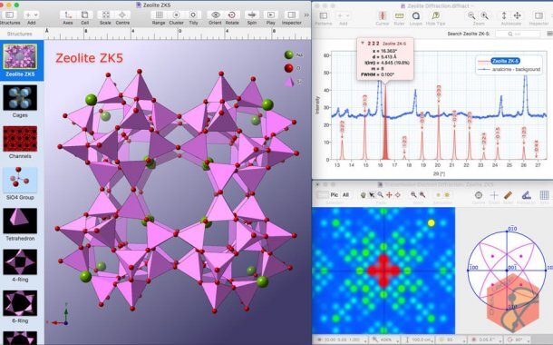Collapse the 2 2 2 peak tooltip triangle
The height and width of the screenshot is (345, 553).
(x=363, y=43)
